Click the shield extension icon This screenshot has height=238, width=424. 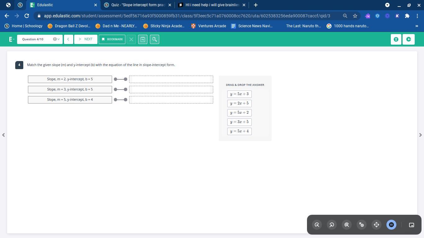pos(377,16)
